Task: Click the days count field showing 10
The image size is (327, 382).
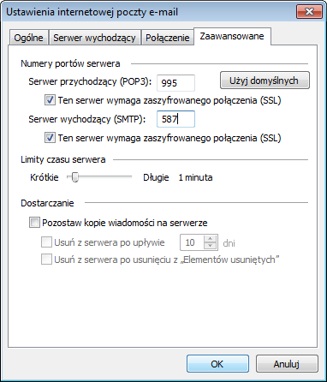Action: coord(192,242)
